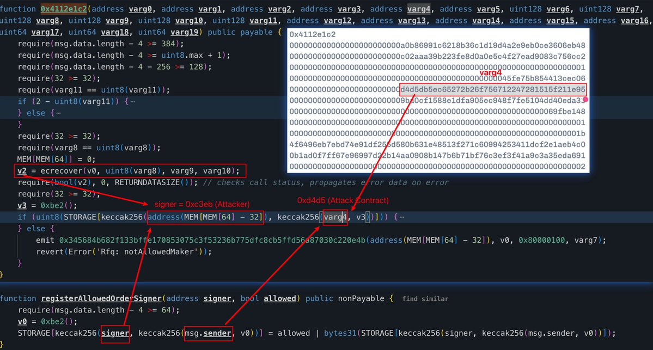Click the line 'require(msg.data.length - 4 >= uint8.max + 1);'
The height and width of the screenshot is (350, 653).
pos(124,56)
